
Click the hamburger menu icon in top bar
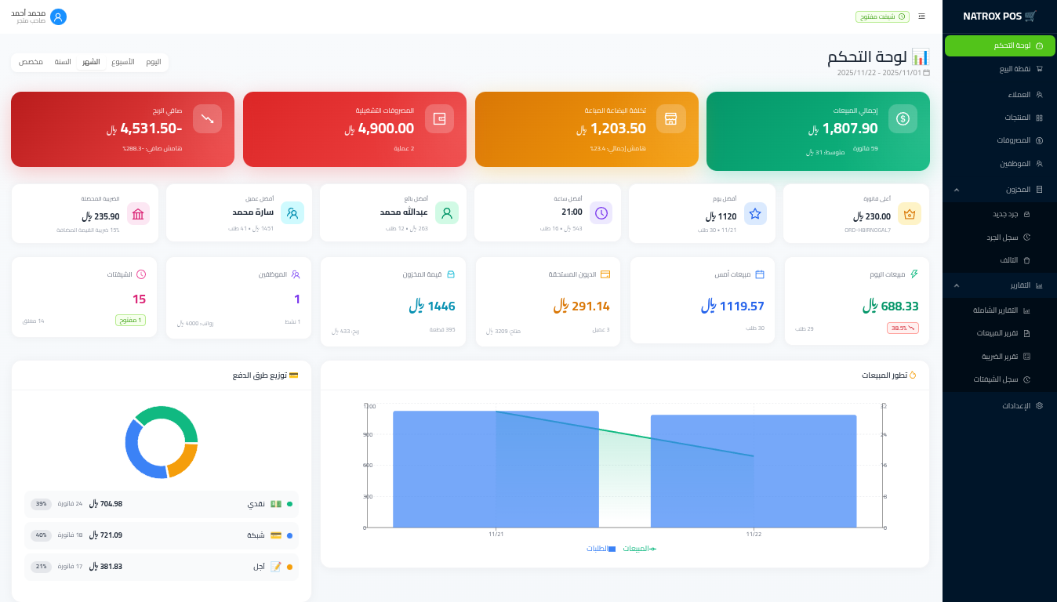click(x=921, y=16)
